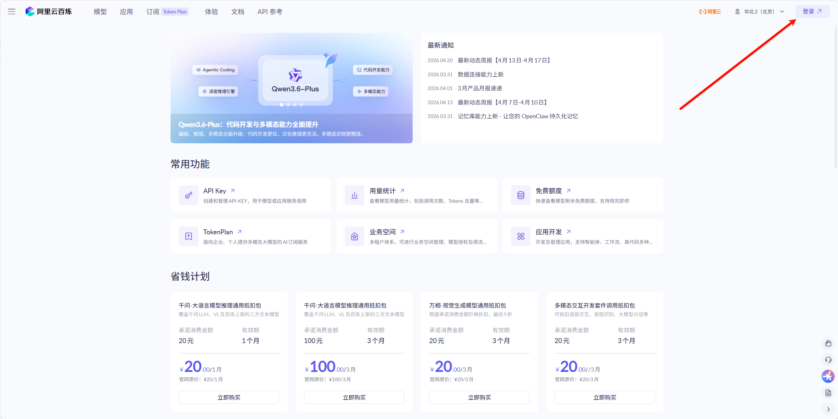The width and height of the screenshot is (838, 419).
Task: Click the 阿里云百炼 logo
Action: pyautogui.click(x=49, y=12)
